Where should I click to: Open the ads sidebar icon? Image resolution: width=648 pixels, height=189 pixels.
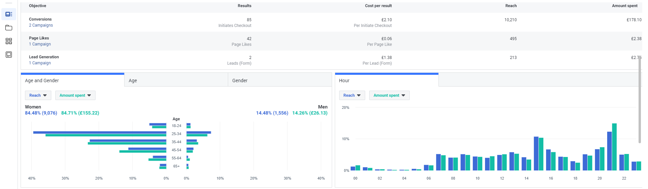[9, 55]
